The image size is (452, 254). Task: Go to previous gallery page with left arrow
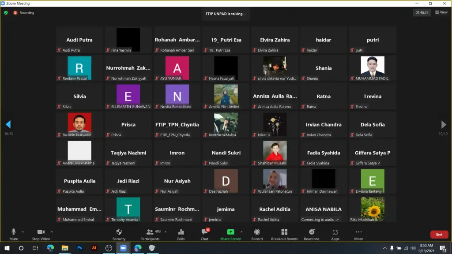pos(8,124)
